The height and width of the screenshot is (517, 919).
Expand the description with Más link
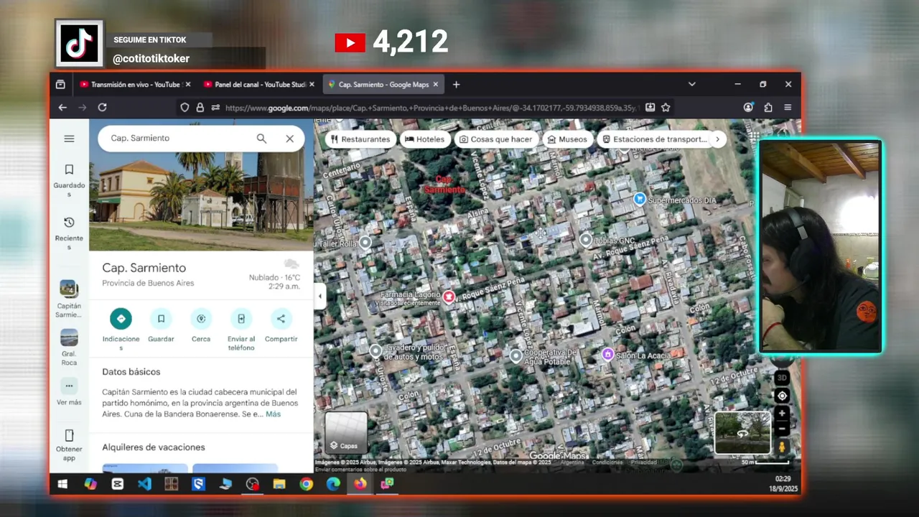click(x=273, y=414)
